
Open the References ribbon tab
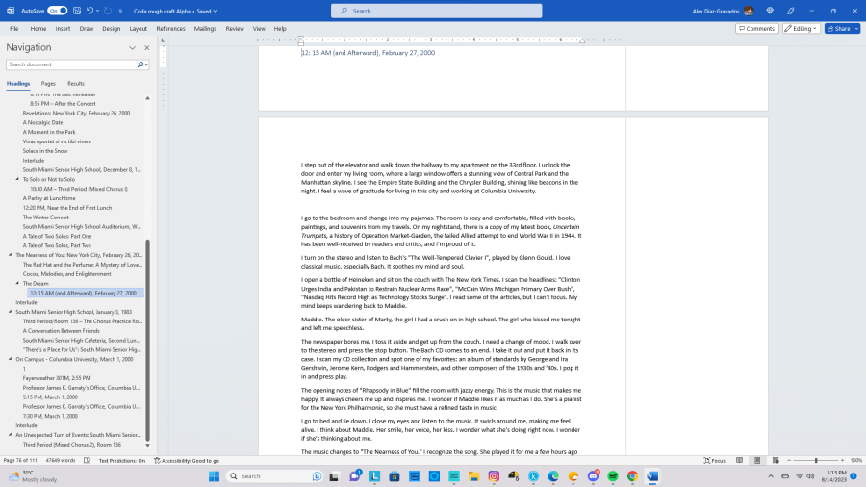click(170, 29)
